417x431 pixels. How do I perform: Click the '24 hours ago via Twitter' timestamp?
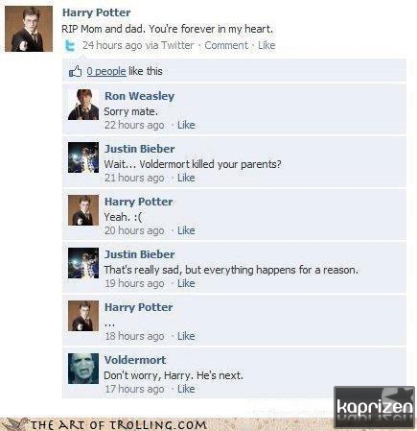coord(138,45)
